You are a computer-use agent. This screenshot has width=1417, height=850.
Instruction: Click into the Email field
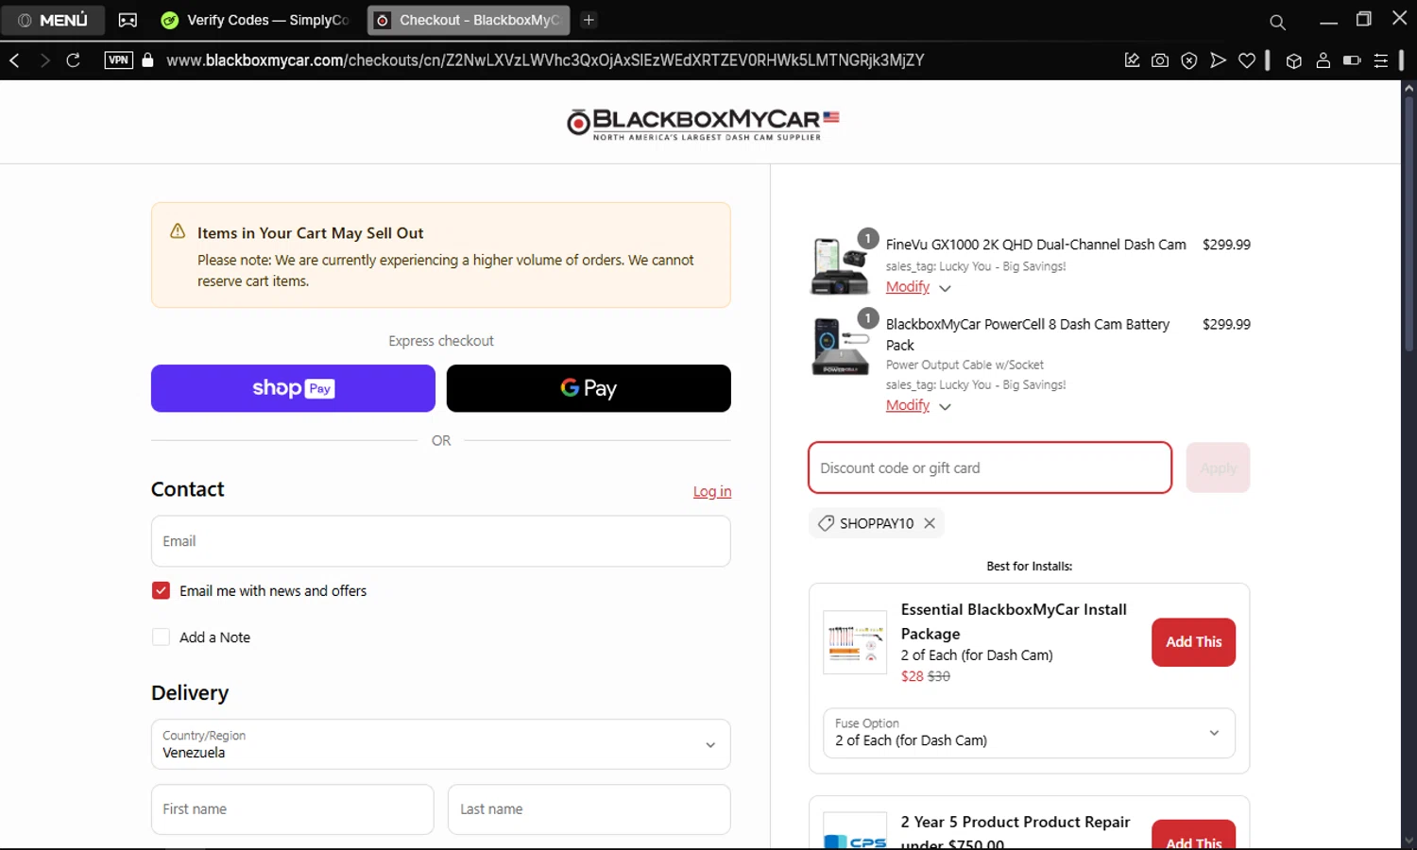point(440,541)
